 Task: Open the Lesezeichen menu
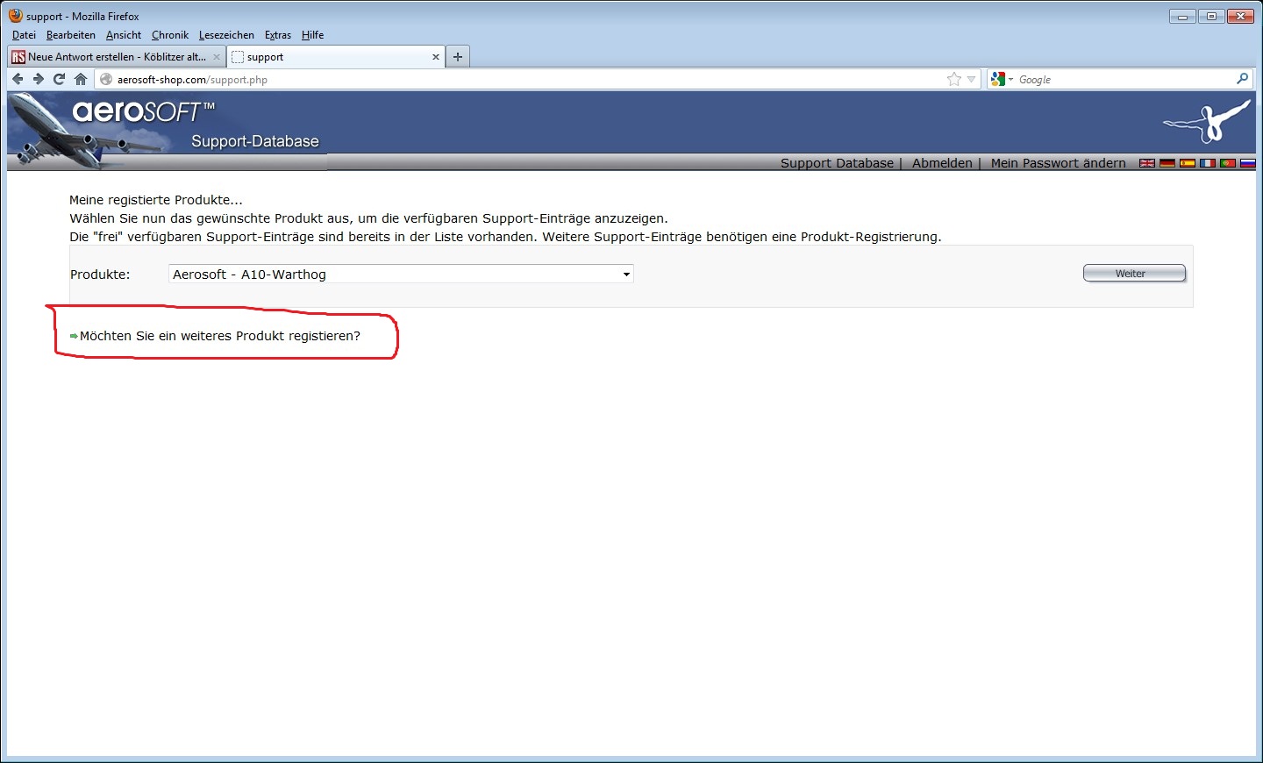click(x=226, y=35)
